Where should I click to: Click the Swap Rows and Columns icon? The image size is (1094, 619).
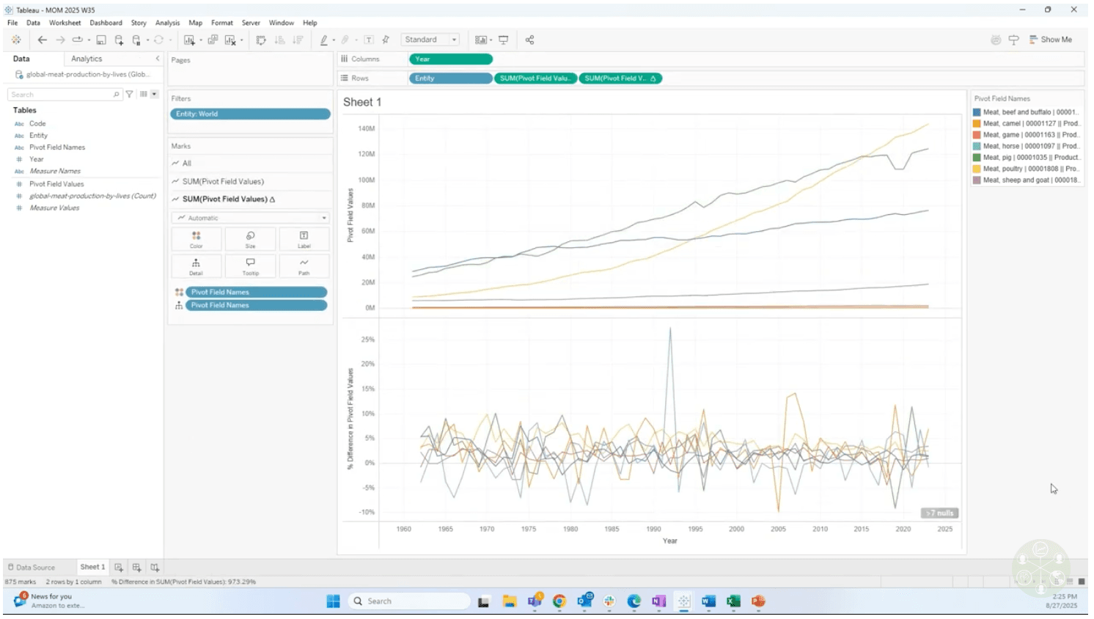coord(261,40)
